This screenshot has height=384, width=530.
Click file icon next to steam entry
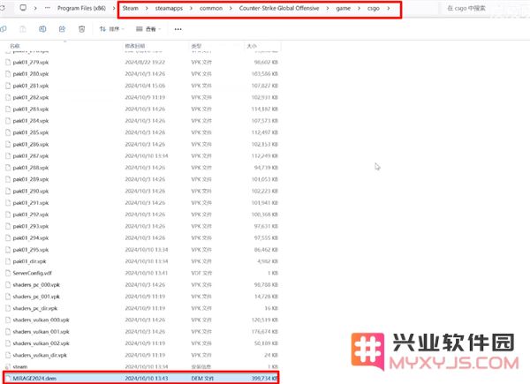tap(8, 366)
